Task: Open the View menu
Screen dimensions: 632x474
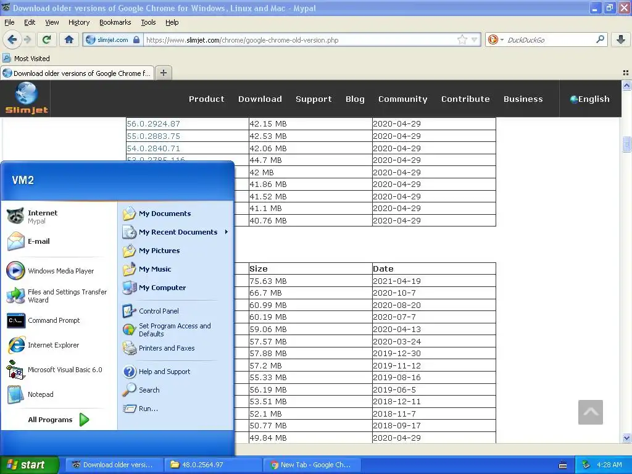Action: point(52,22)
